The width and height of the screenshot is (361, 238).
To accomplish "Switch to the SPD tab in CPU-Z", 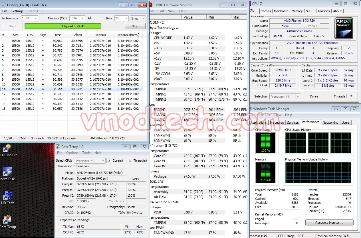I will [308, 11].
